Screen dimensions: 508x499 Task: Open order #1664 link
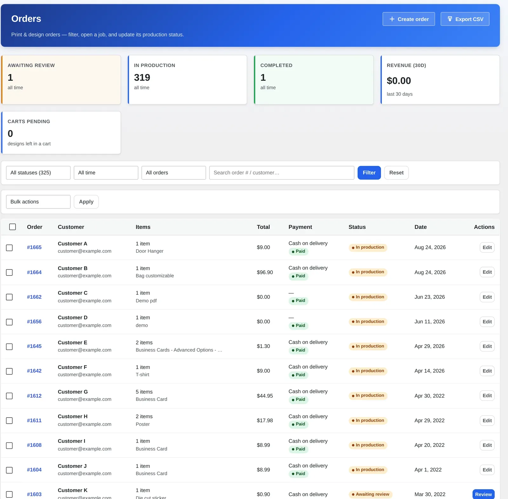[34, 272]
